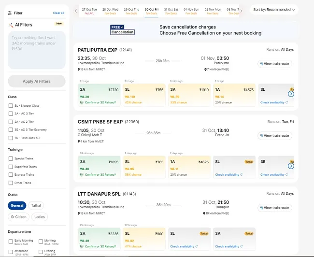Click the filter sliders icon

point(10,13)
